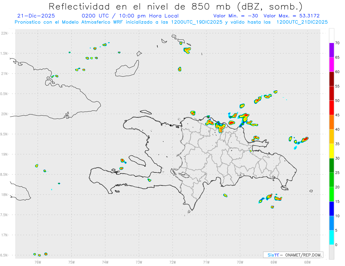Click the '76W' longitude label
345x266 pixels.
click(38, 262)
